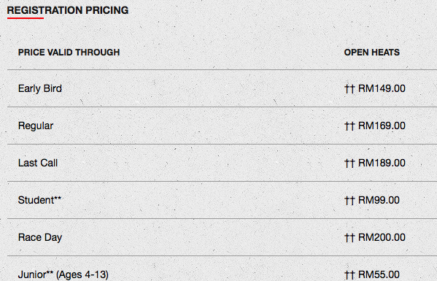Click the Open Heats column header
This screenshot has width=437, height=281.
372,53
